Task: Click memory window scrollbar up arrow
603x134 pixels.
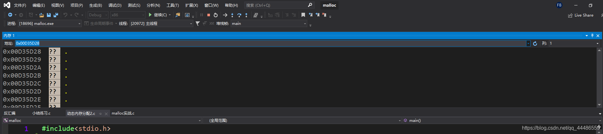Action: pyautogui.click(x=599, y=50)
